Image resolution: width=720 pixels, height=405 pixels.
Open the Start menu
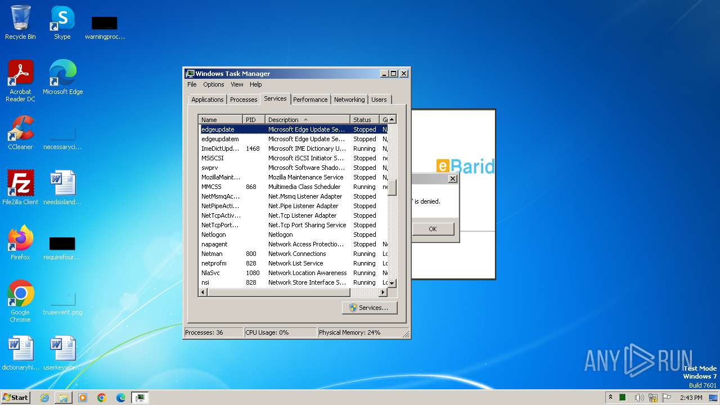pyautogui.click(x=16, y=397)
